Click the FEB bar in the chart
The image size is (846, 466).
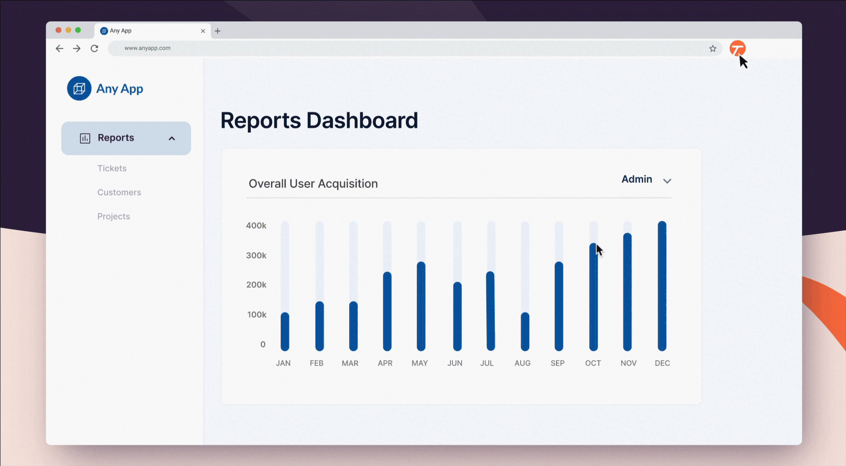[319, 326]
